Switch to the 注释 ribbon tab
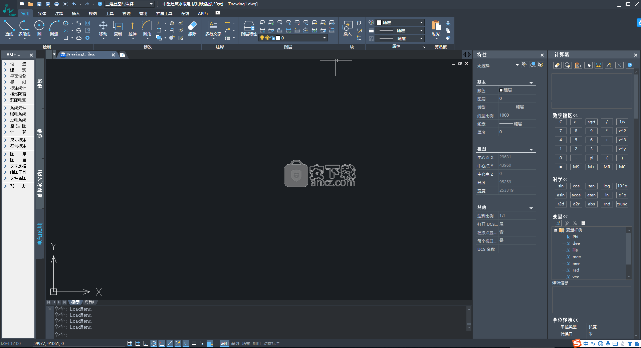The image size is (641, 348). pos(59,13)
